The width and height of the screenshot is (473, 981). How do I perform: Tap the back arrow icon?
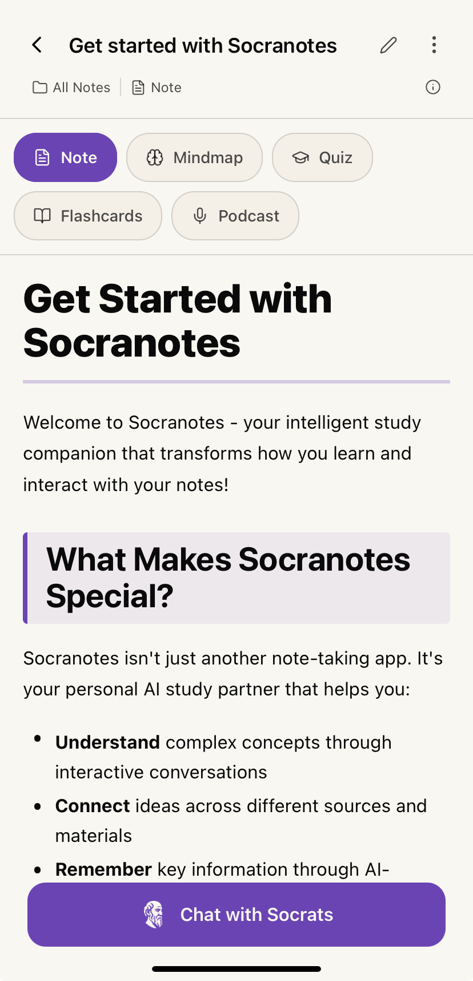pos(37,45)
